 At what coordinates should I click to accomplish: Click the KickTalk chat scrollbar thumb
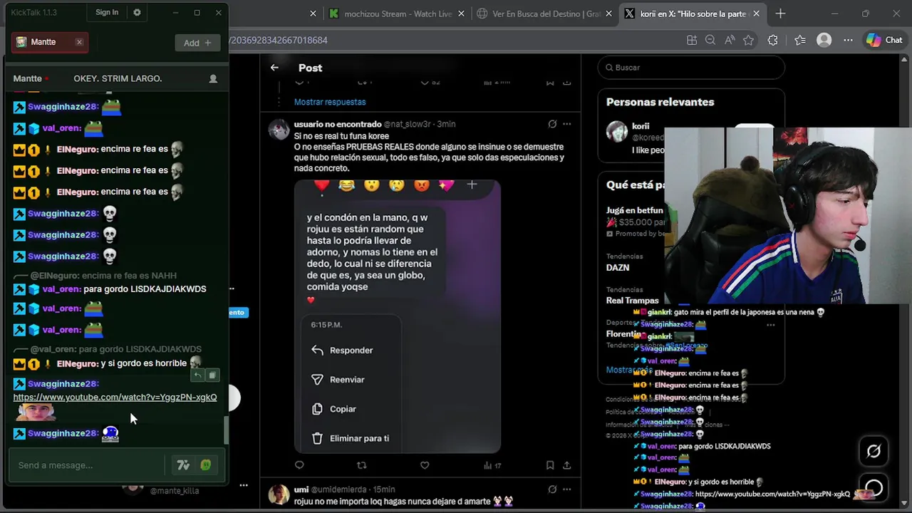[x=227, y=430]
